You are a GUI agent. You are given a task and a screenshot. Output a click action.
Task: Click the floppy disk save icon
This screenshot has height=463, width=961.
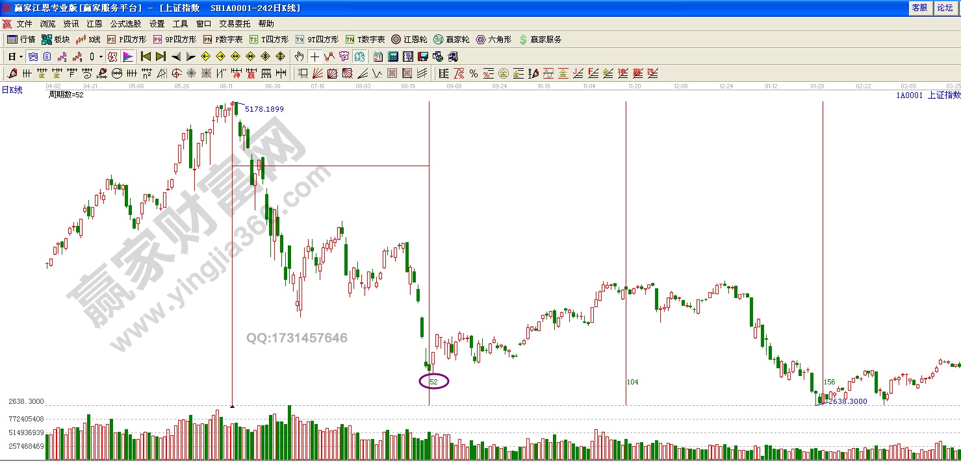point(423,56)
